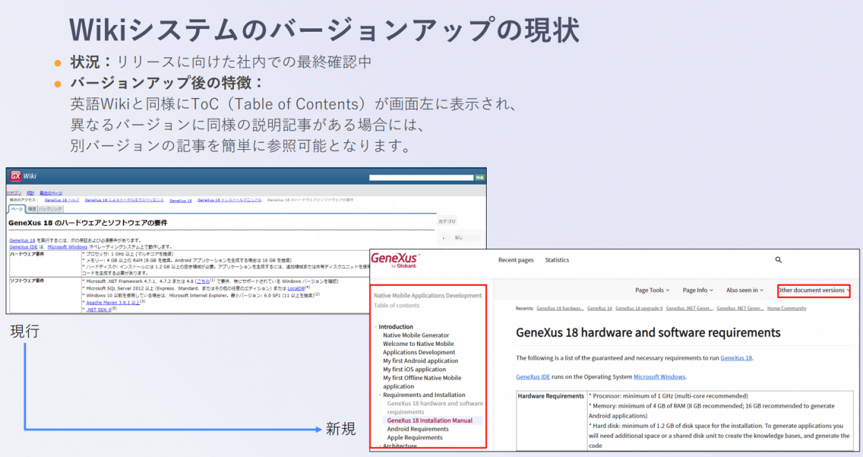Open the Page Info dropdown
863x457 pixels.
[698, 291]
